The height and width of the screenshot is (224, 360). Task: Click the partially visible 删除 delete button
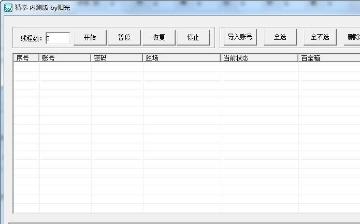353,37
